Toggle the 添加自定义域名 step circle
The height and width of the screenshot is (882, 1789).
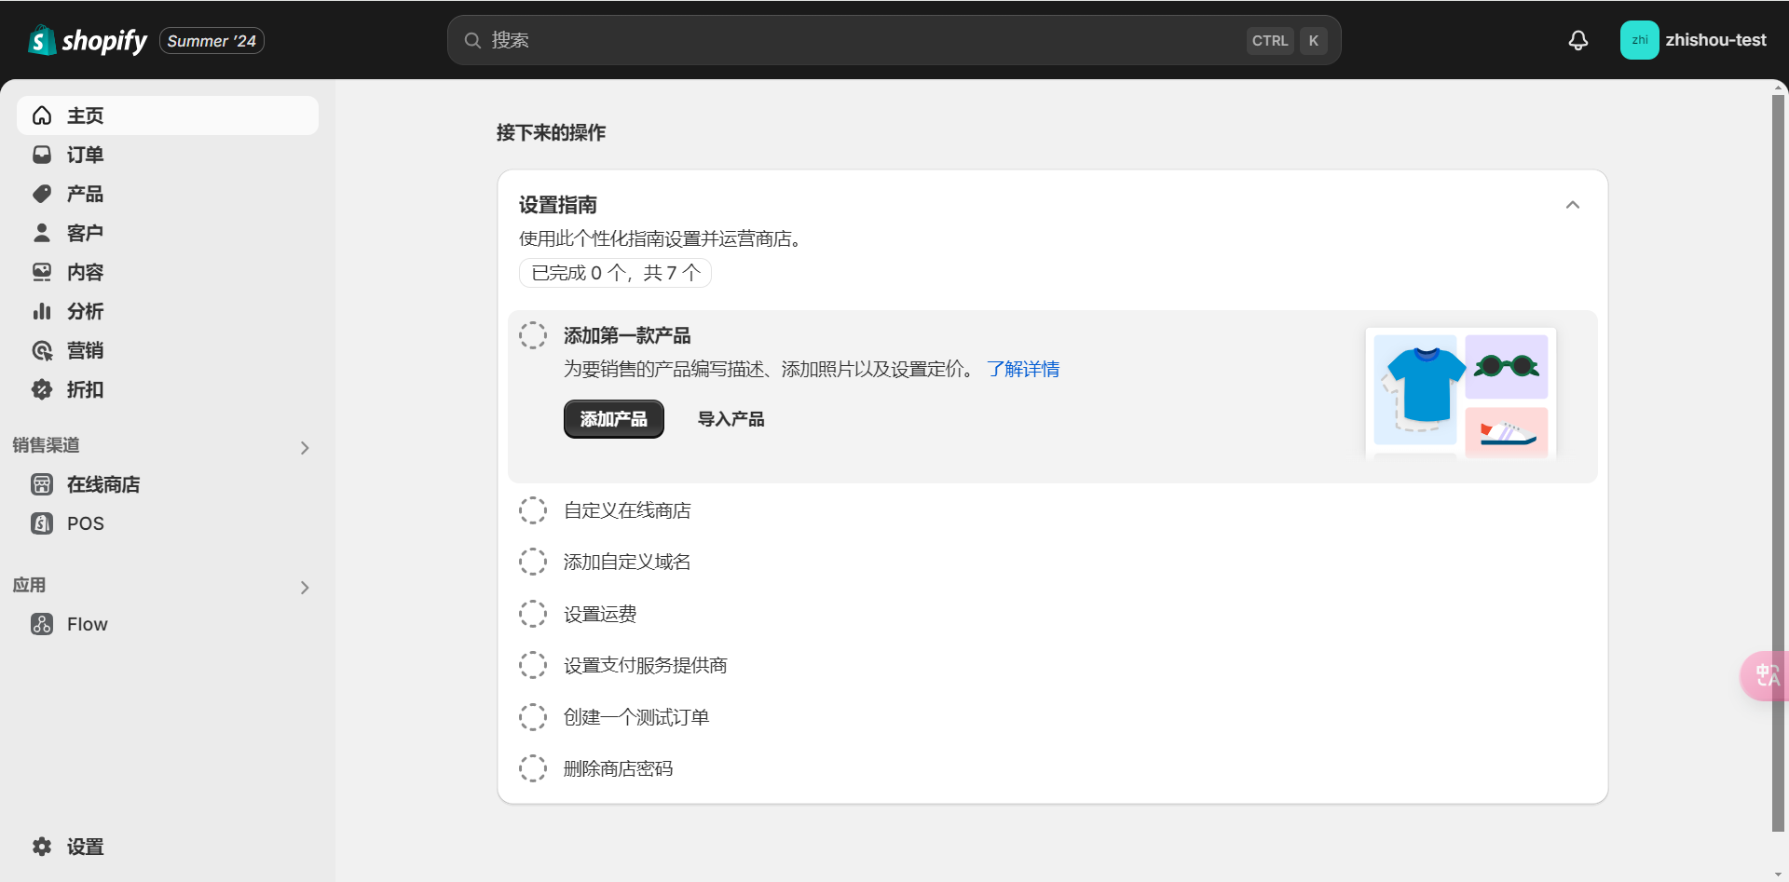533,562
